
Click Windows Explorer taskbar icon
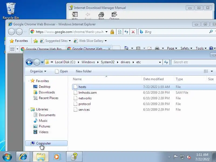pyautogui.click(x=41, y=157)
